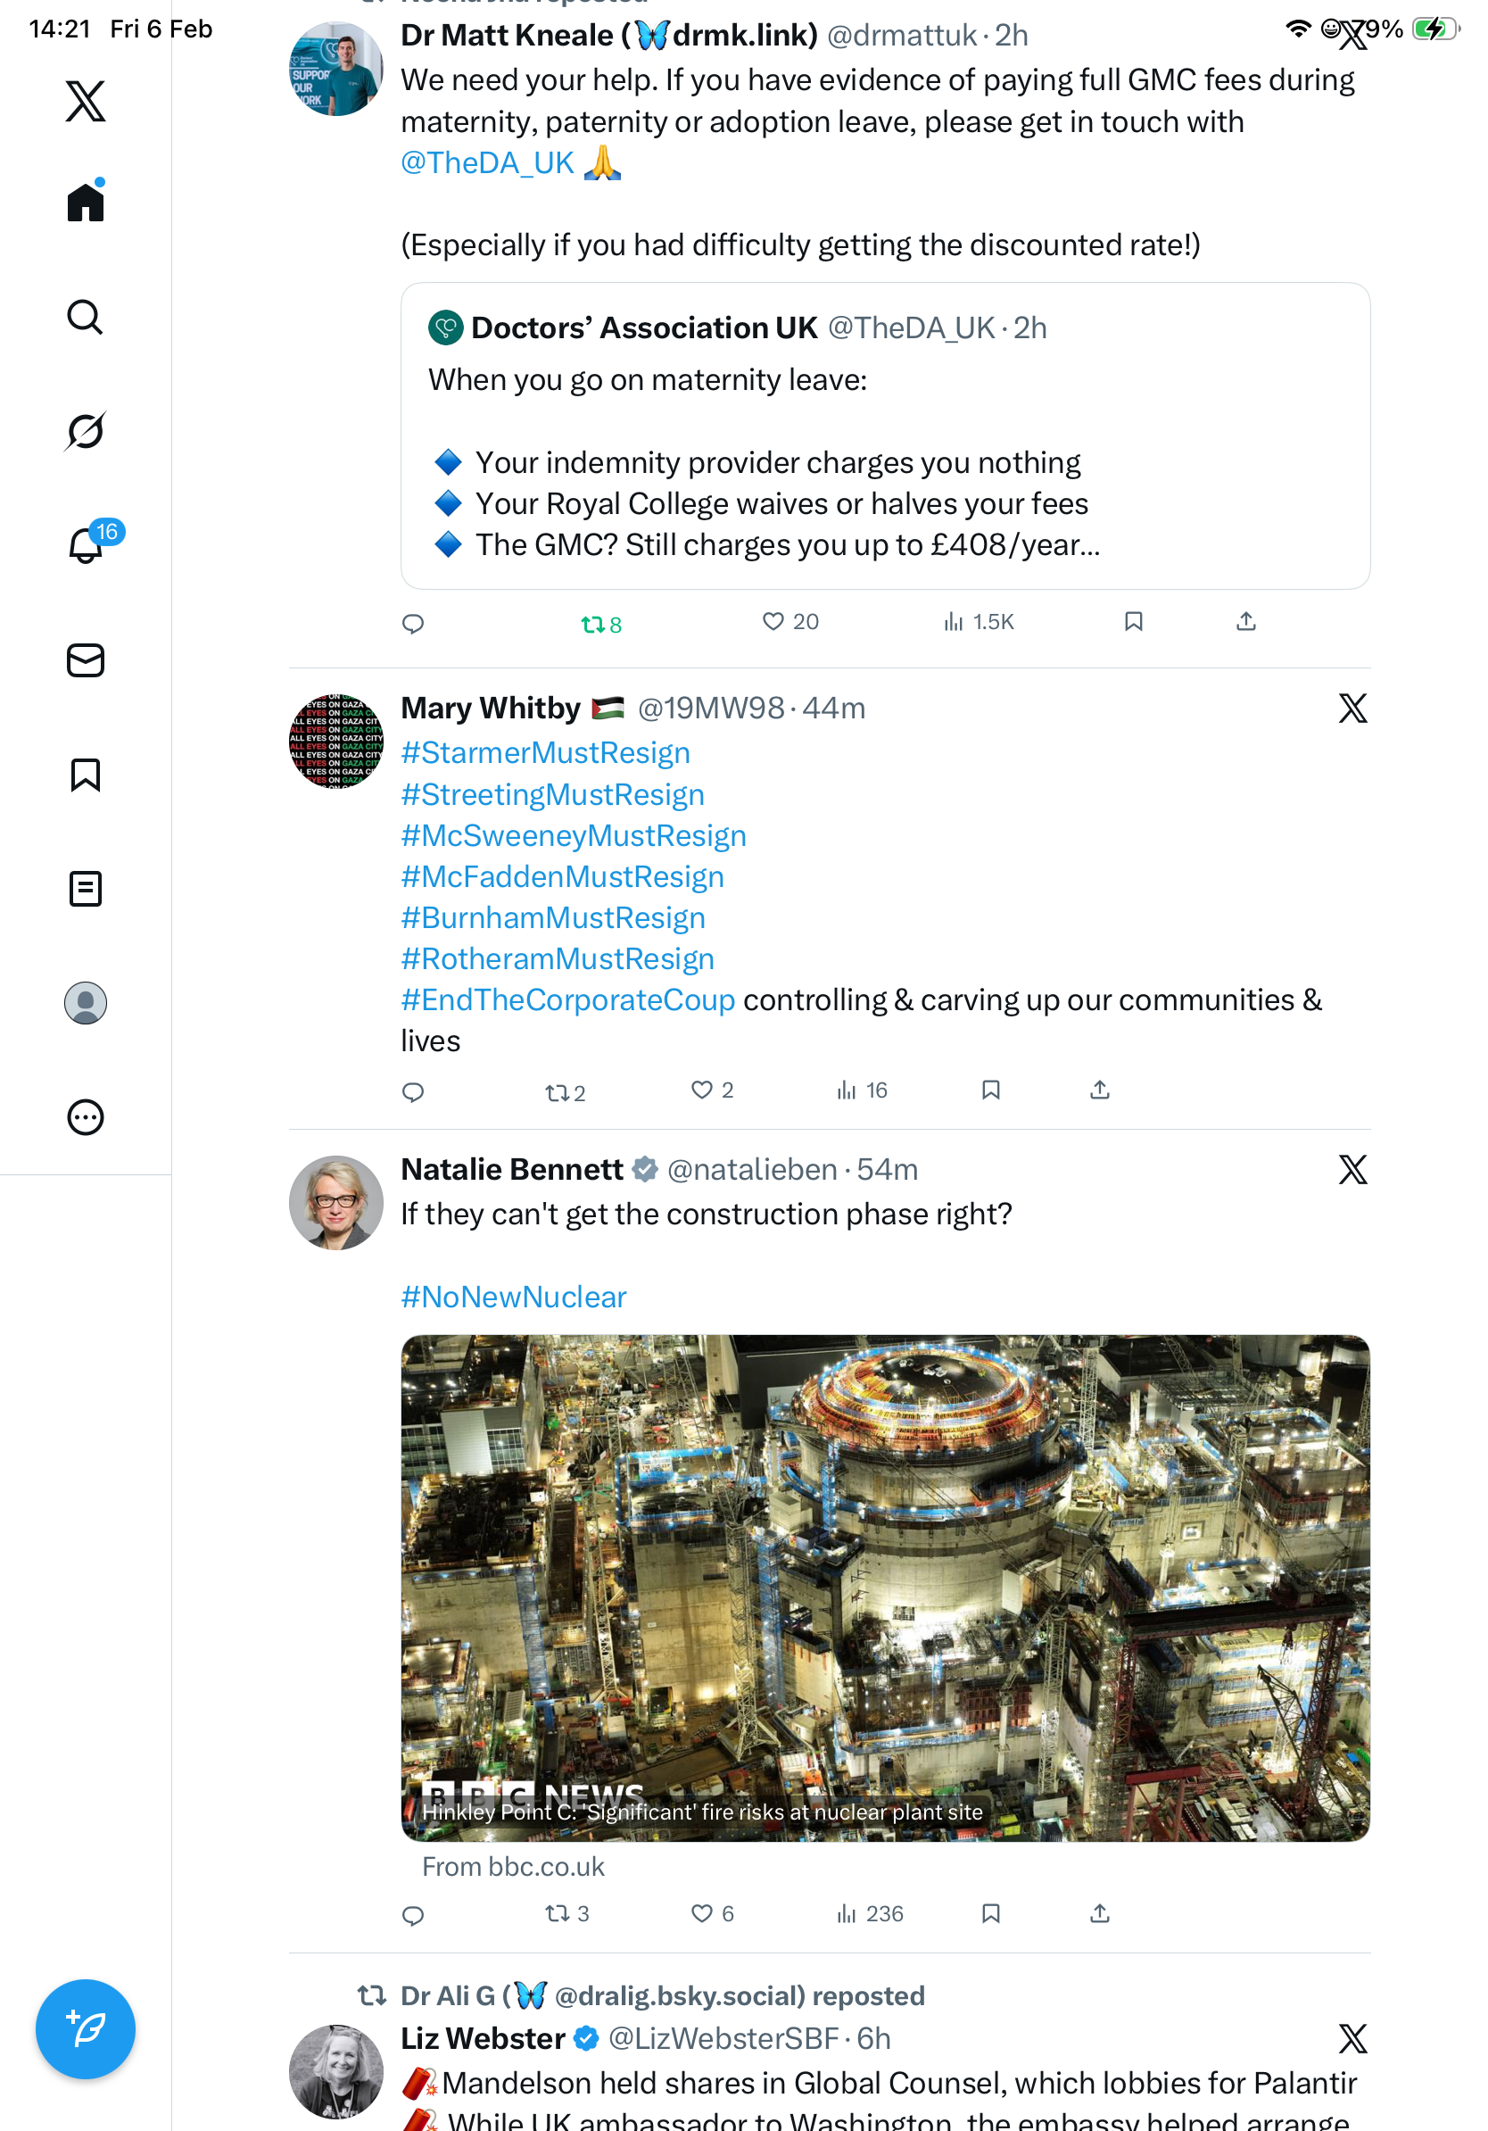Open the @TheDA_UK mention link
The height and width of the screenshot is (2131, 1488).
coord(487,163)
